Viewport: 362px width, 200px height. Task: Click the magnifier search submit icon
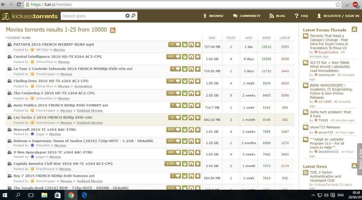133,16
